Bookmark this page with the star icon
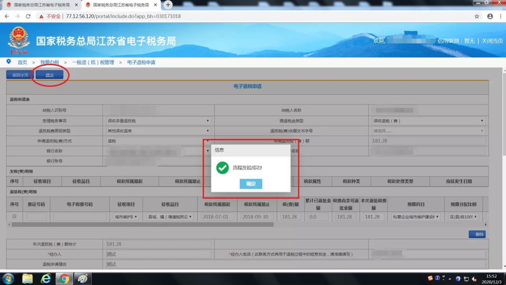Screen dimensions: 506x285 point(476,16)
